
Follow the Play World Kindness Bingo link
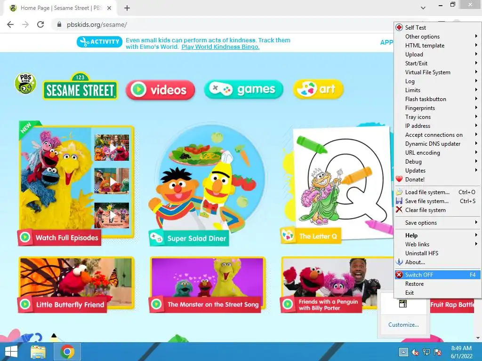tap(220, 47)
